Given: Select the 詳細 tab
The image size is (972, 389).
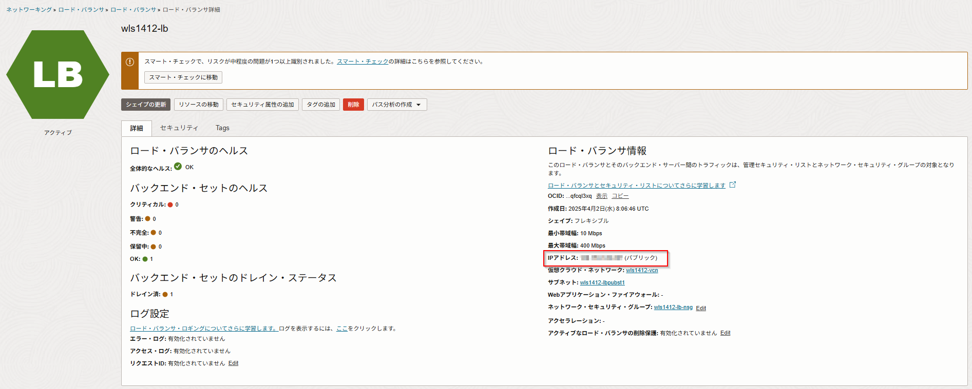Looking at the screenshot, I should (137, 129).
